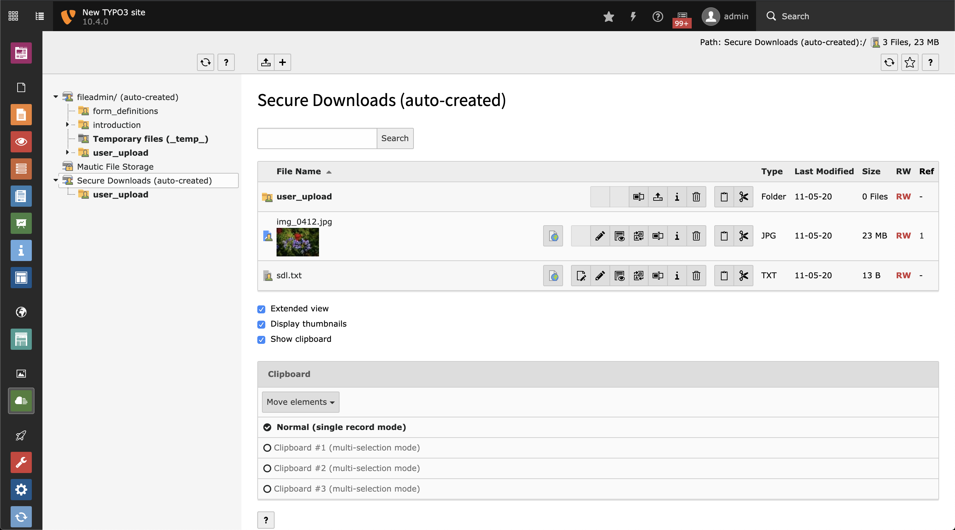Select Clipboard 1 multi-selection mode

tap(267, 448)
